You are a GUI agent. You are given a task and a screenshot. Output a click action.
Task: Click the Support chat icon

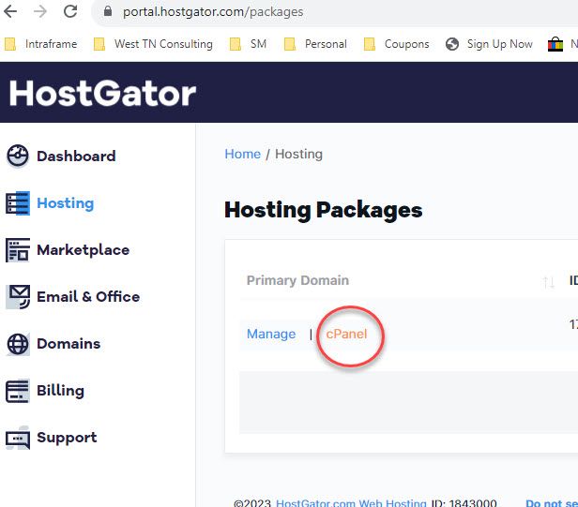pos(17,438)
